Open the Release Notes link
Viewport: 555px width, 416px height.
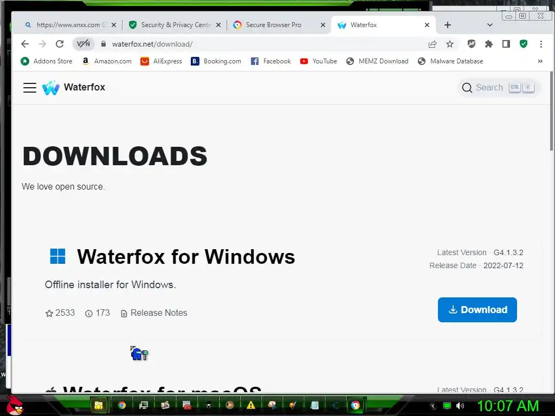coord(154,313)
